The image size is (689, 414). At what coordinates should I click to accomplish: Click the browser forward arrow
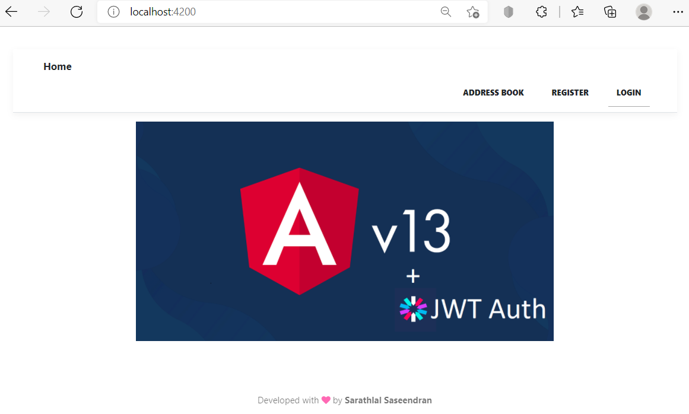point(44,12)
